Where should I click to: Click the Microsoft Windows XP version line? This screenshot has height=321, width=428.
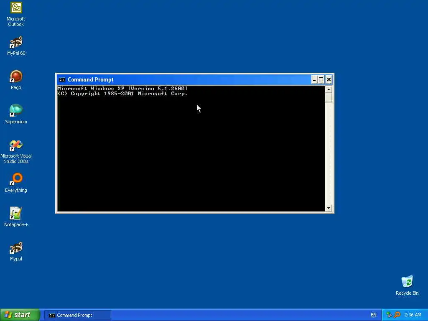(122, 89)
